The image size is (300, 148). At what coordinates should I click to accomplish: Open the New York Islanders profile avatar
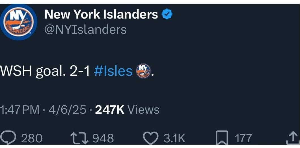[19, 22]
